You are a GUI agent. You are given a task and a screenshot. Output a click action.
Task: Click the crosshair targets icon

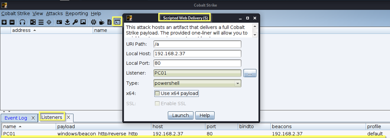(49, 22)
